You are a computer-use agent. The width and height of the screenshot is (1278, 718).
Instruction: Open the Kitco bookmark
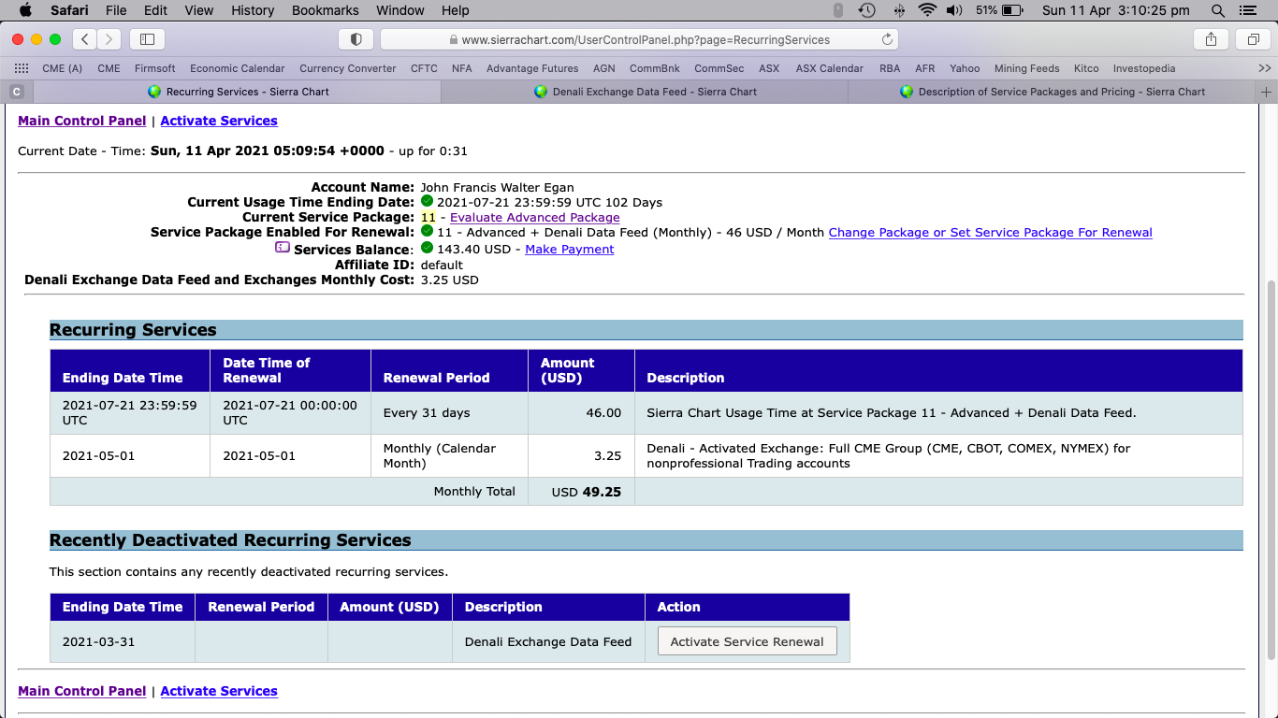(1086, 68)
